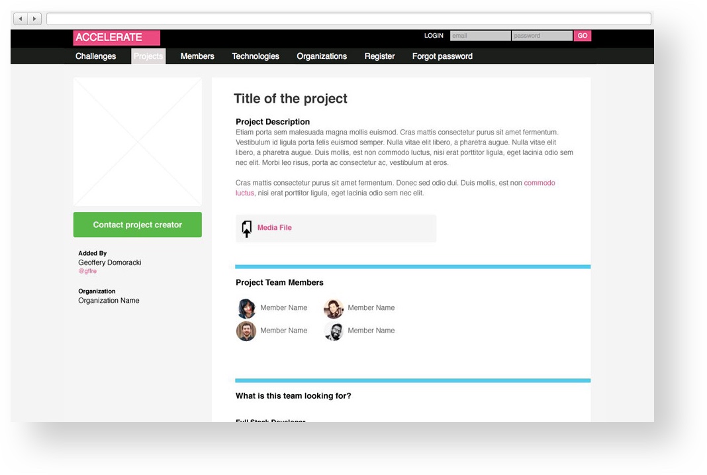The image size is (707, 475).
Task: Click the top-left Member Name avatar
Action: (x=246, y=308)
